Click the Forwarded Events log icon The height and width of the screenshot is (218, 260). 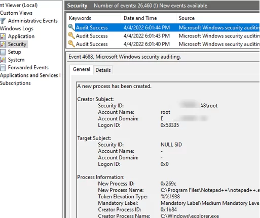(x=3, y=67)
